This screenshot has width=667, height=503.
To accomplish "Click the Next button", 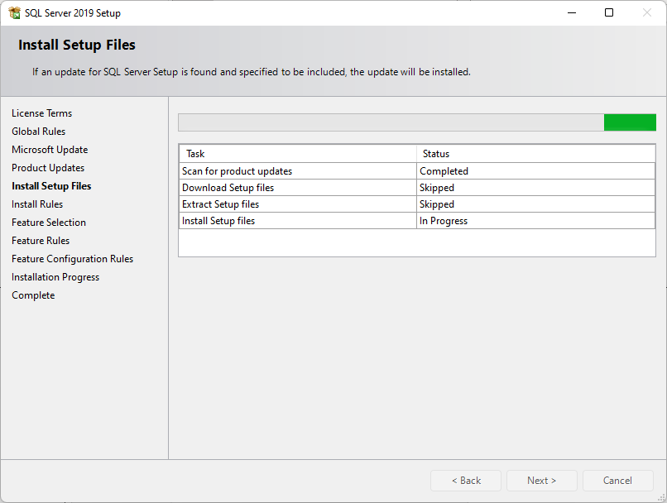I will click(x=541, y=481).
